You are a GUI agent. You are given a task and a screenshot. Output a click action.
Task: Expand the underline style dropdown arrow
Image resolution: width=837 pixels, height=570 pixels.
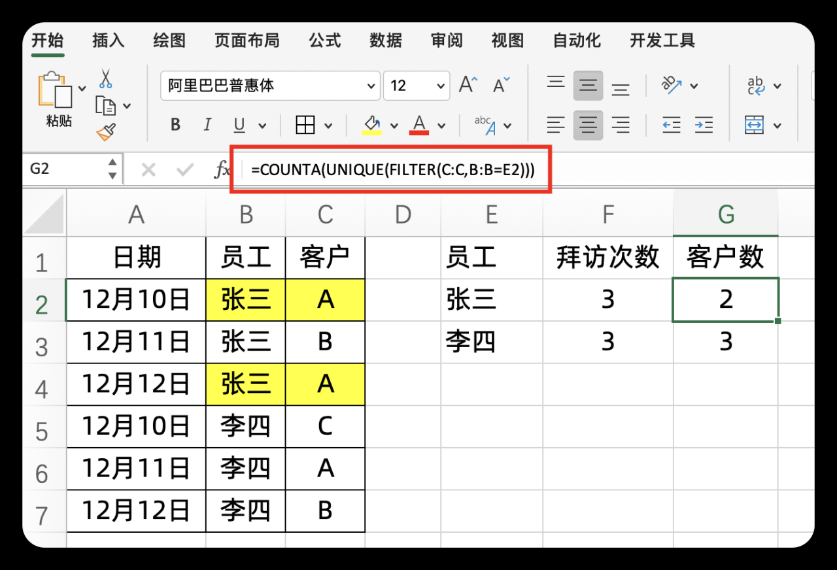(x=263, y=126)
